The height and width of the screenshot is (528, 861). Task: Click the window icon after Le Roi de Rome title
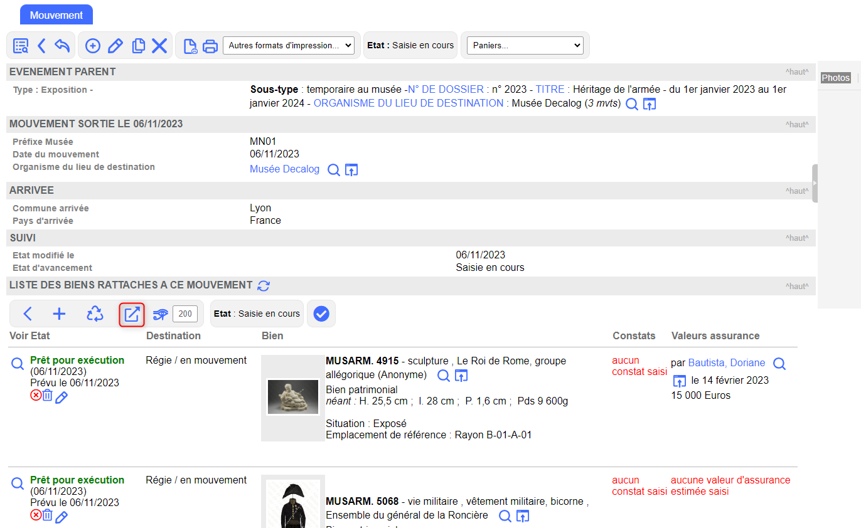pos(461,376)
